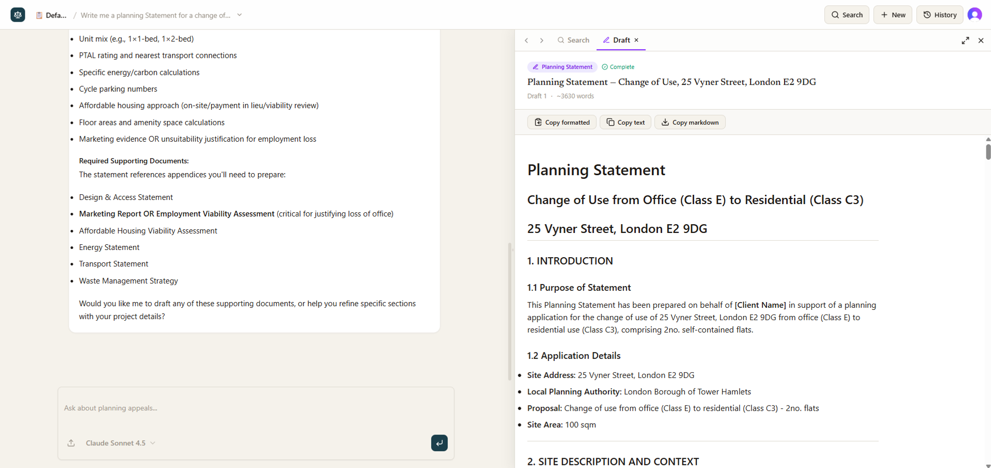The height and width of the screenshot is (468, 991).
Task: Click the Design & Access Statement bullet
Action: pyautogui.click(x=126, y=197)
